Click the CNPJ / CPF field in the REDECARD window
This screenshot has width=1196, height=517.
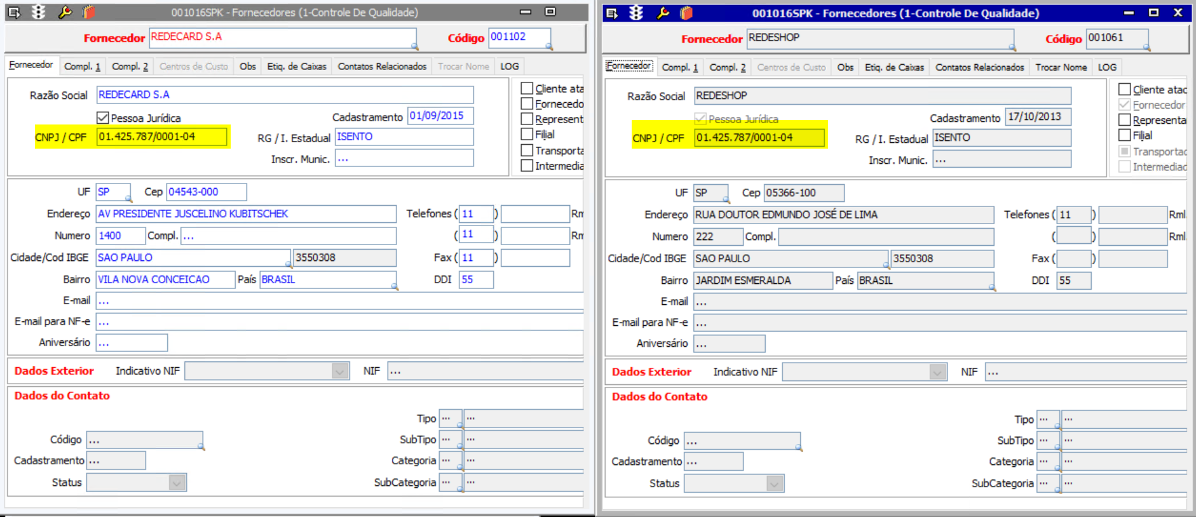pos(161,137)
